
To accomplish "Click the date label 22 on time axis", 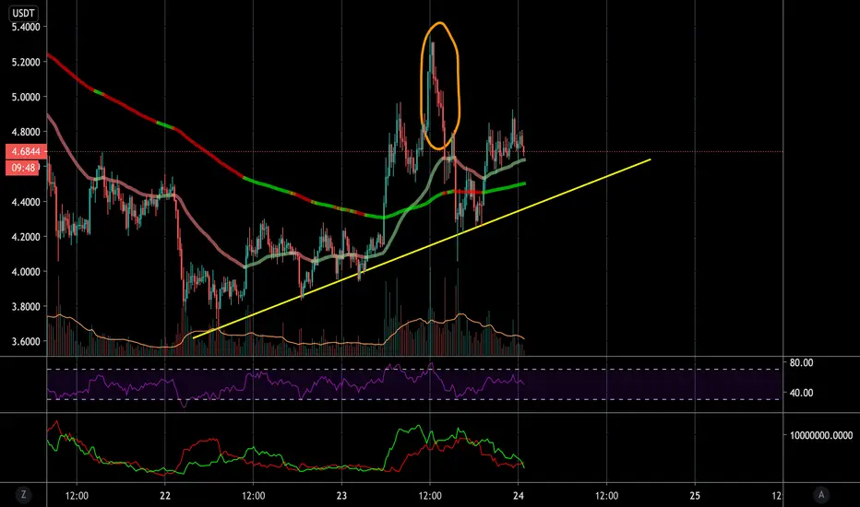I will [x=165, y=496].
